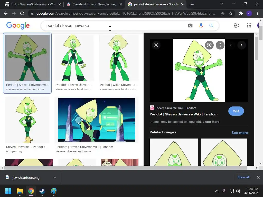
Task: Reload the current page
Action: 22,13
